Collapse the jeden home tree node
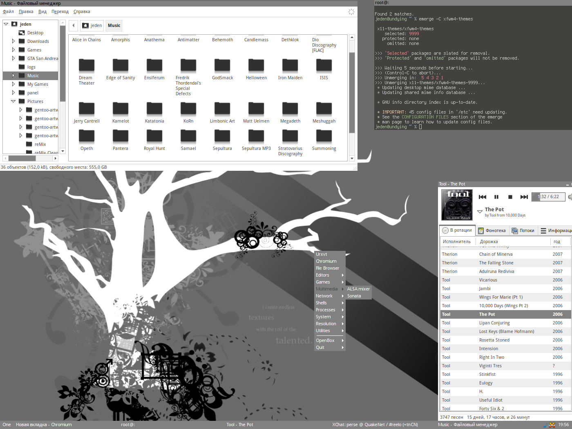Image resolution: width=572 pixels, height=429 pixels. pyautogui.click(x=6, y=24)
